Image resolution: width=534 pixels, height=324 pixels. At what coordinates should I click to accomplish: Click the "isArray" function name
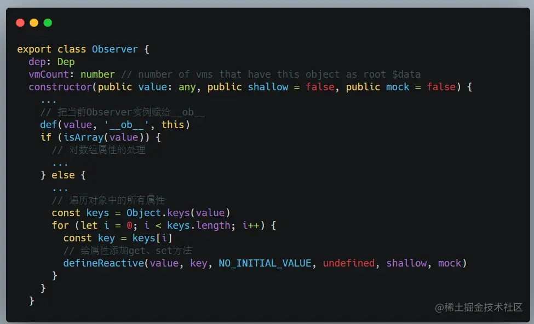click(x=83, y=137)
